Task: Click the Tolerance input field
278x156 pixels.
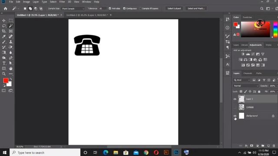Action: 103,9
